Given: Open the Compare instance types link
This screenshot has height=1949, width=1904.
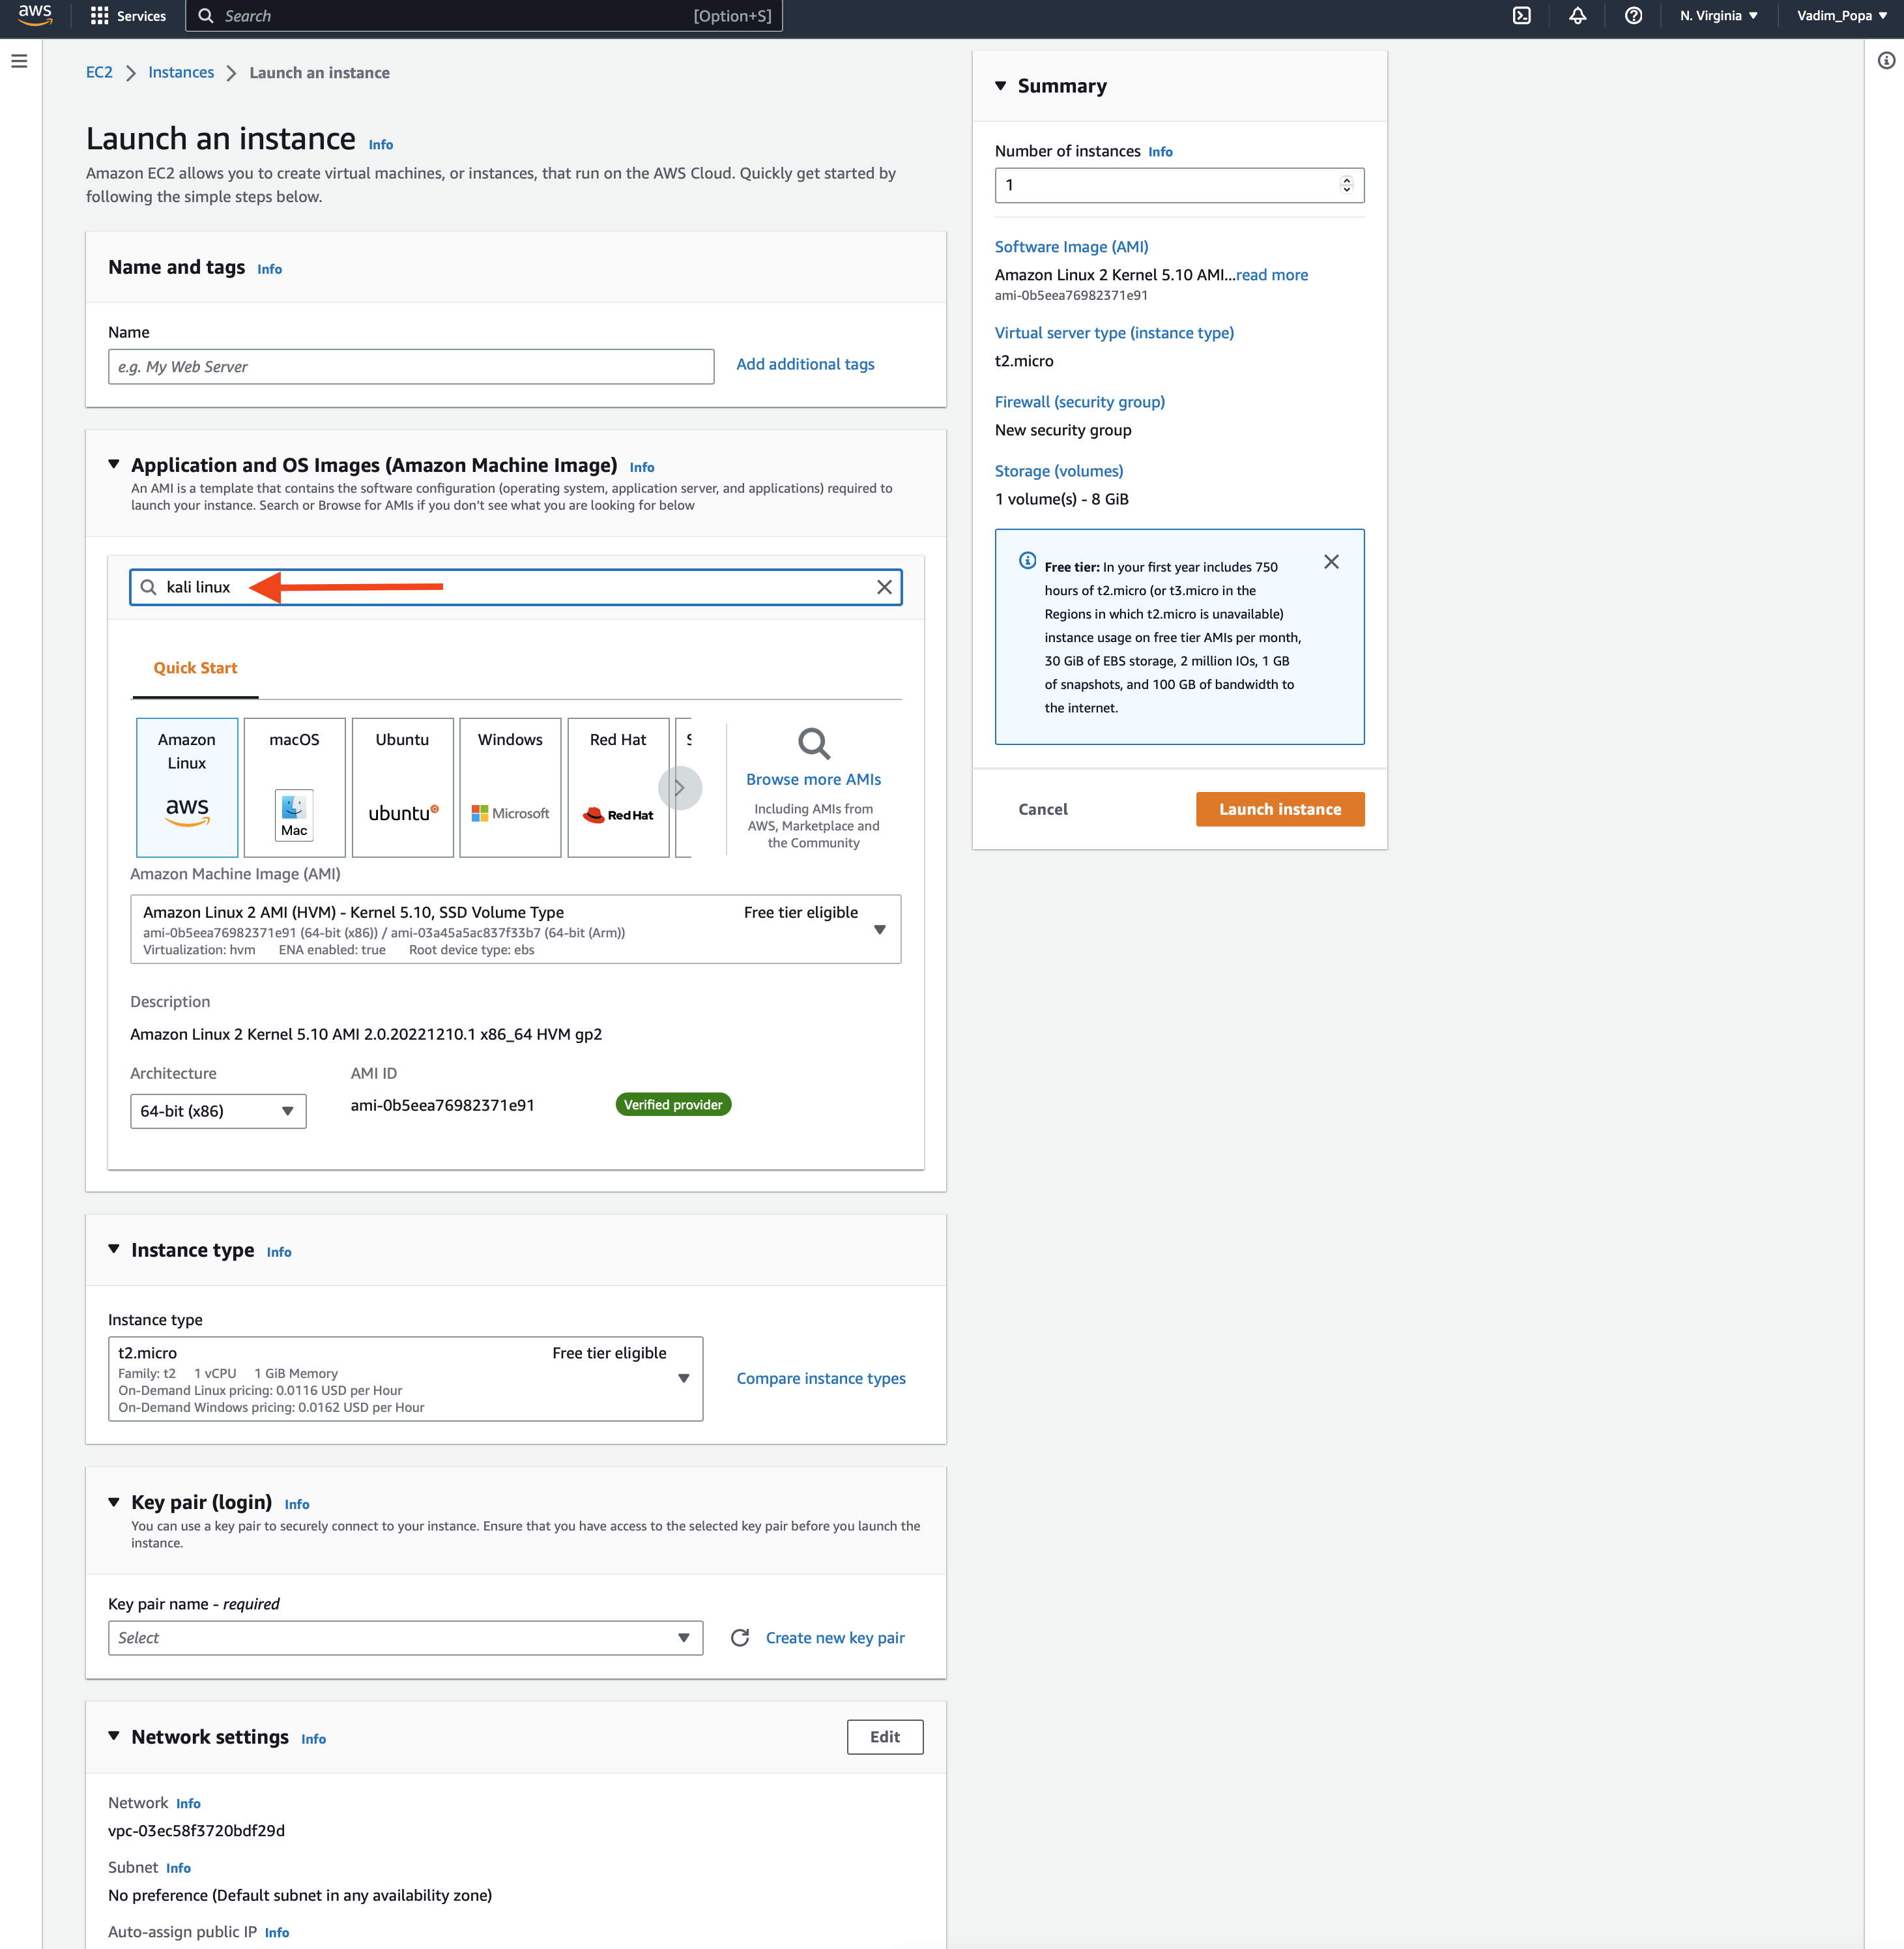Looking at the screenshot, I should tap(820, 1378).
